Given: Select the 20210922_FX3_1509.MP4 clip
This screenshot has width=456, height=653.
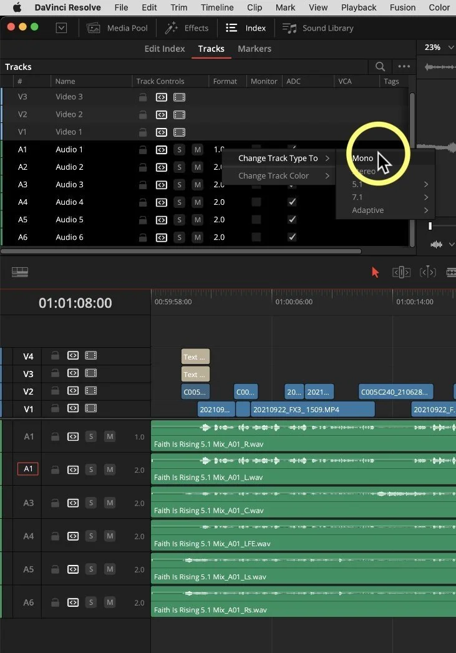Looking at the screenshot, I should point(313,410).
